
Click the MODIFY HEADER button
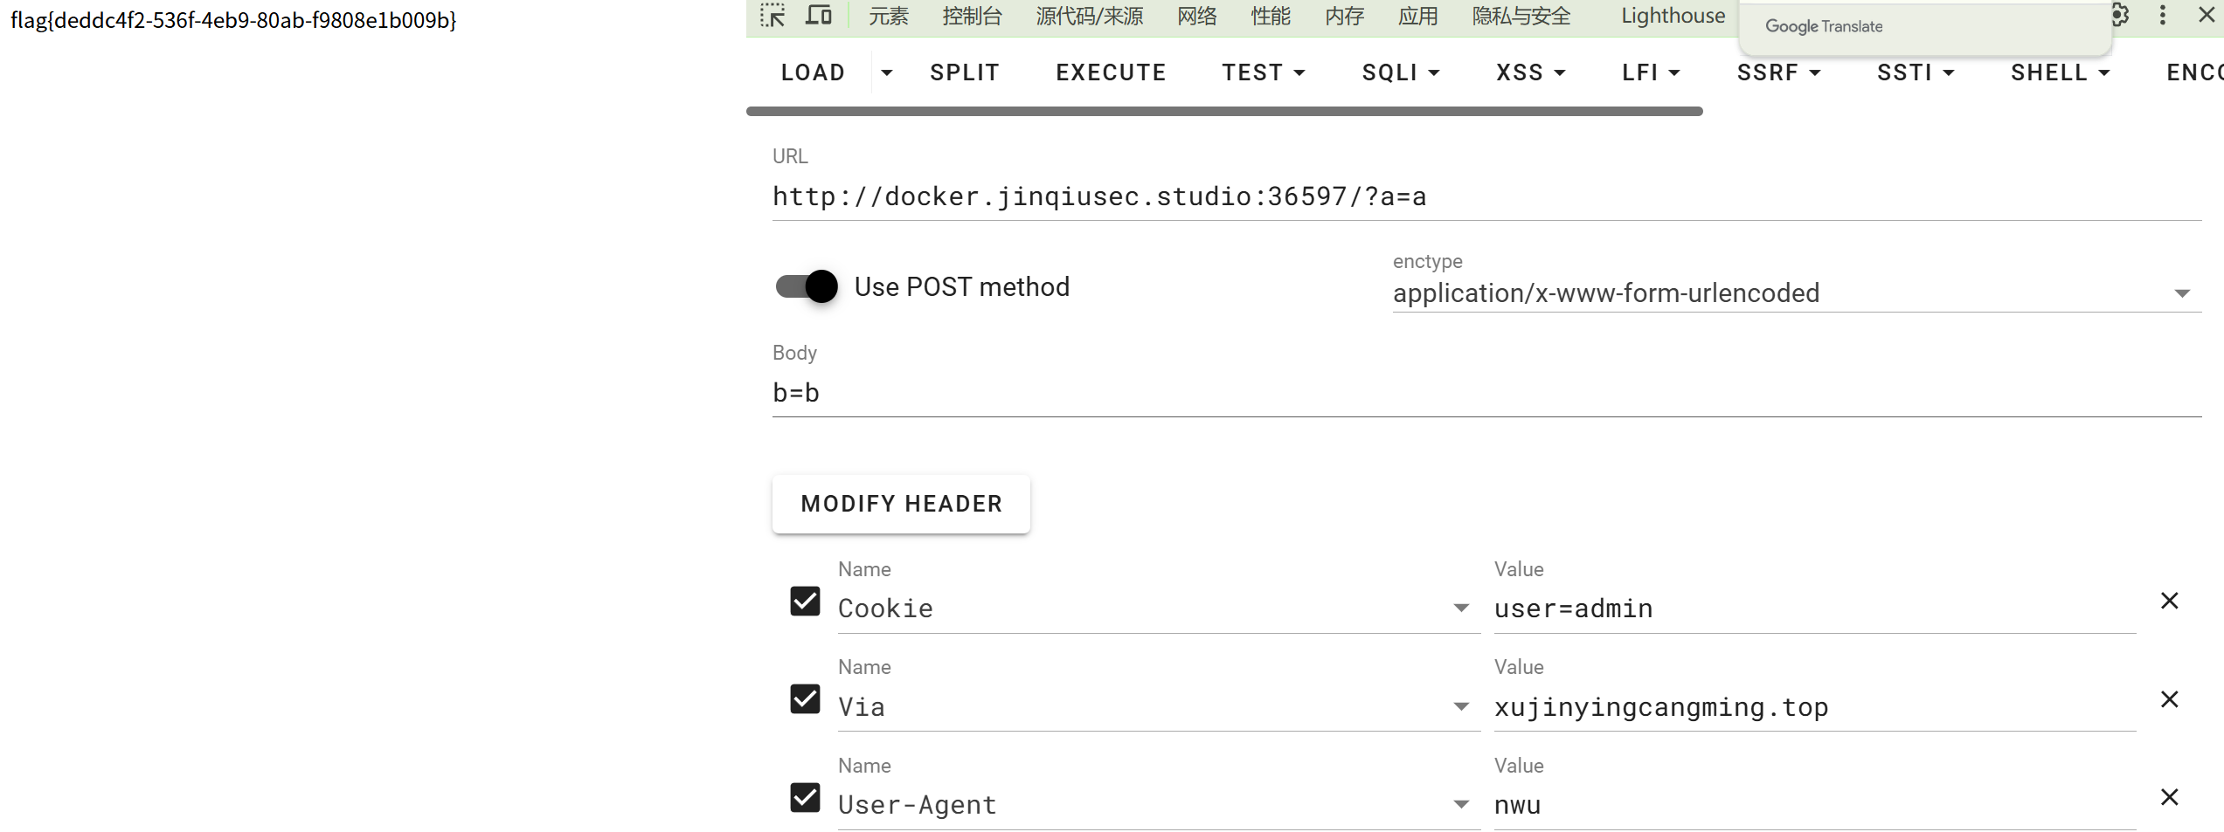click(x=901, y=504)
